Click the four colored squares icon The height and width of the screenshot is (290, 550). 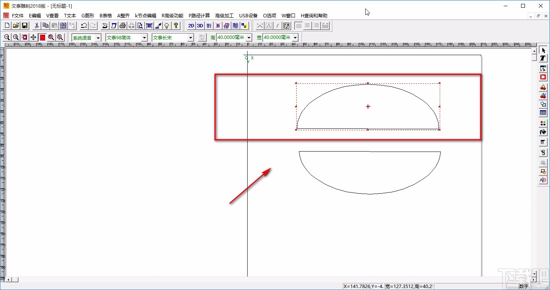[543, 123]
